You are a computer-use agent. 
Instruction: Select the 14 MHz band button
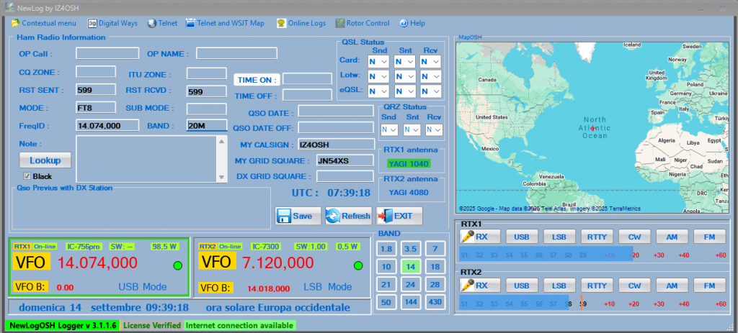(x=410, y=267)
